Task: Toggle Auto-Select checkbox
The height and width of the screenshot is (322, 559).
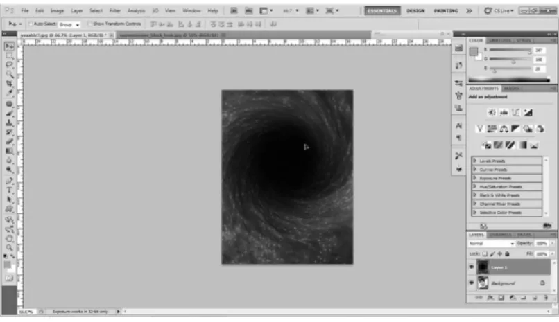Action: point(31,24)
